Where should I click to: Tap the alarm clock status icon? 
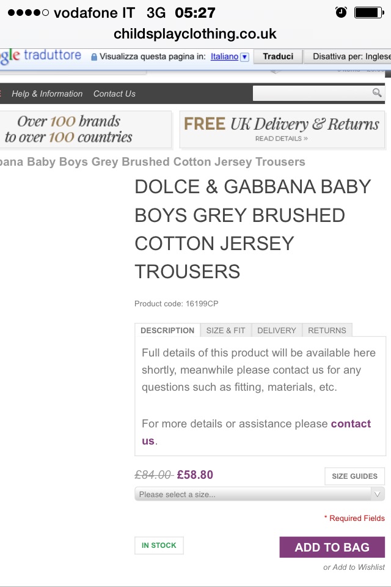pos(341,12)
